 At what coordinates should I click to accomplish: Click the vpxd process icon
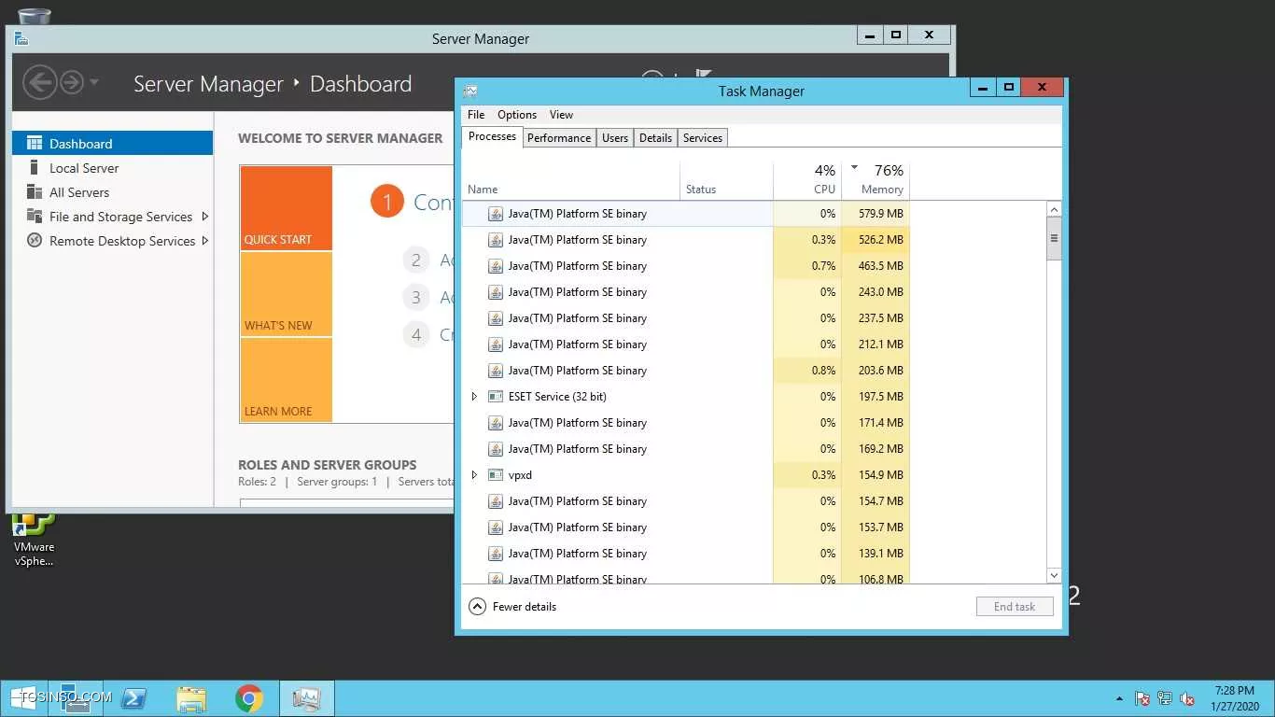tap(496, 475)
